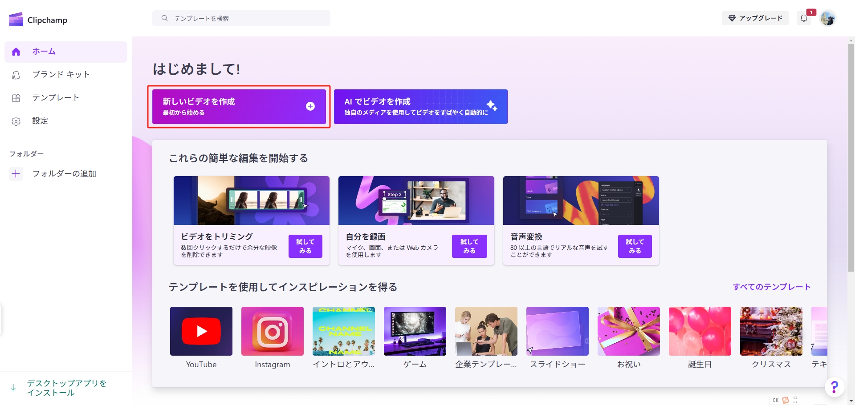Click the search magnifier icon
This screenshot has width=855, height=405.
point(165,18)
